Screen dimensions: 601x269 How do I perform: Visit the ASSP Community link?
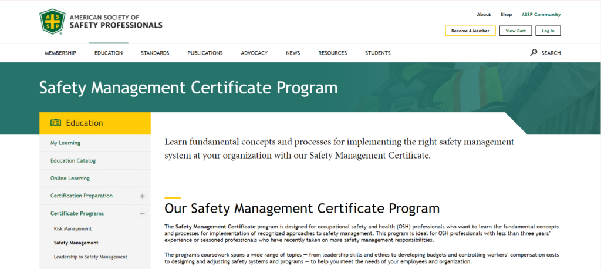coord(541,15)
